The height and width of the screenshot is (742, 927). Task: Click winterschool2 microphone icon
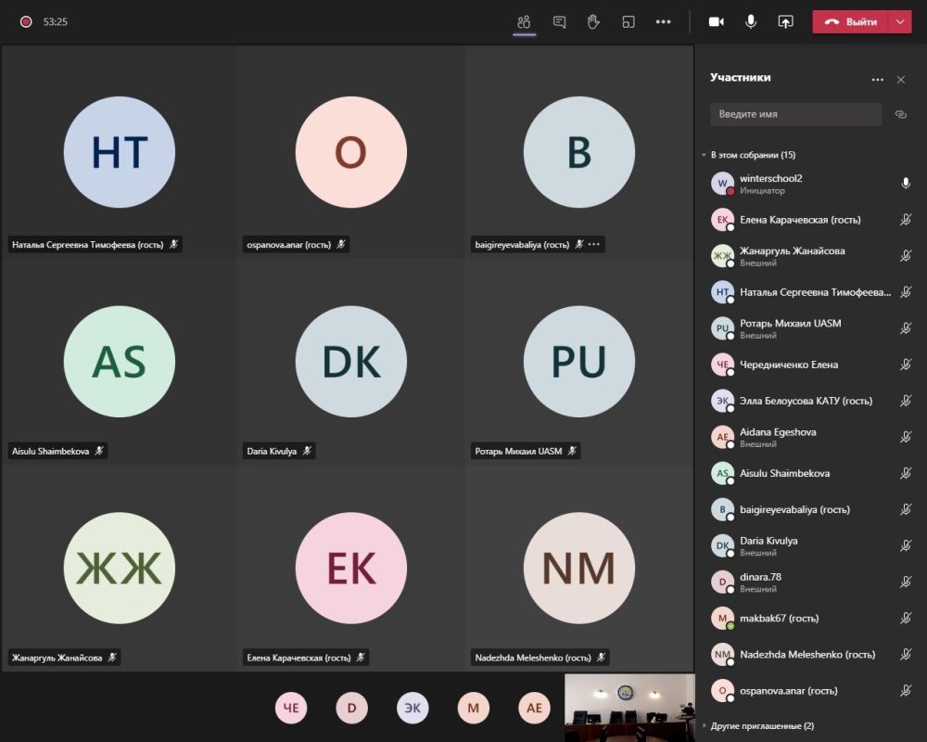coord(905,184)
